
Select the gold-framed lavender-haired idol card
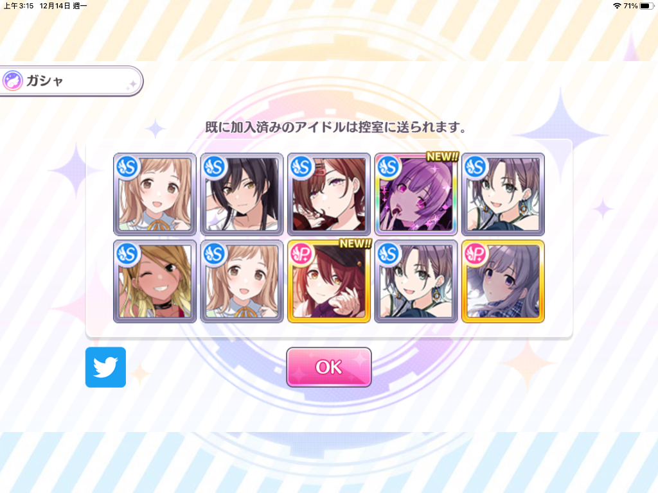[502, 281]
